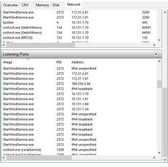
Task: Open the CPU tab
Action: click(27, 5)
